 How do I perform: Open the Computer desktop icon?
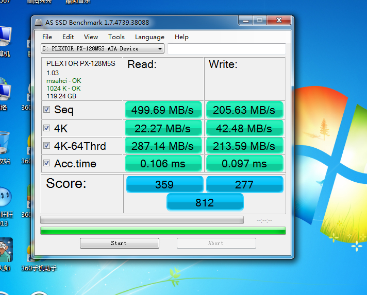point(5,41)
